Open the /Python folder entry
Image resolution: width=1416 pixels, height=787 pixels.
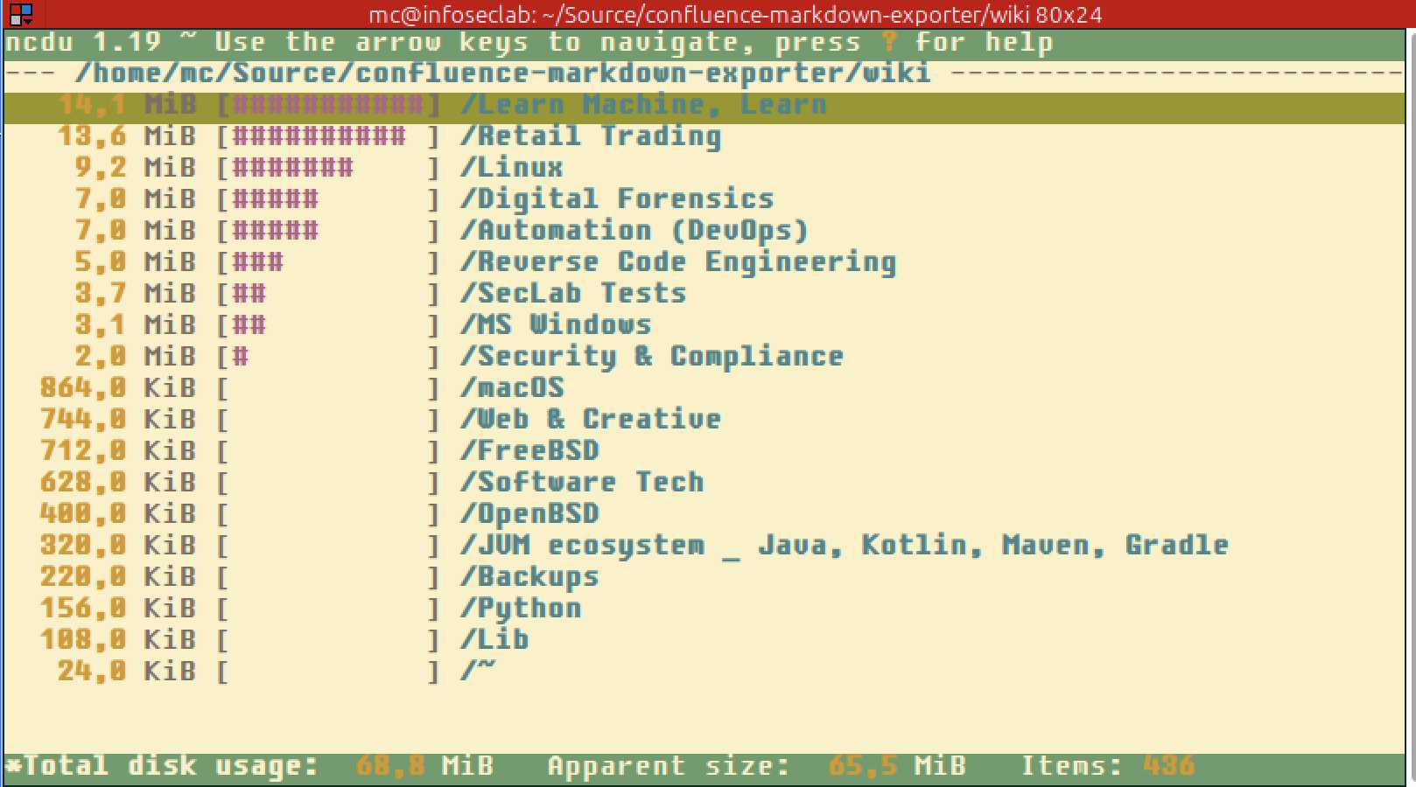click(x=521, y=609)
